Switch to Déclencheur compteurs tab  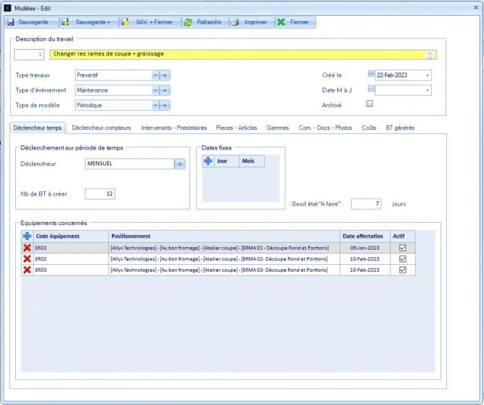pyautogui.click(x=101, y=128)
